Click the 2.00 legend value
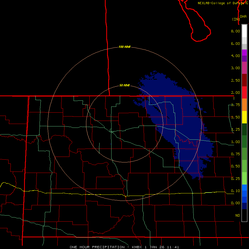The image size is (249, 249). tap(235, 93)
